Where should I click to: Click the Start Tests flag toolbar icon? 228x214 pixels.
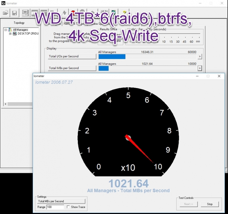64,13
